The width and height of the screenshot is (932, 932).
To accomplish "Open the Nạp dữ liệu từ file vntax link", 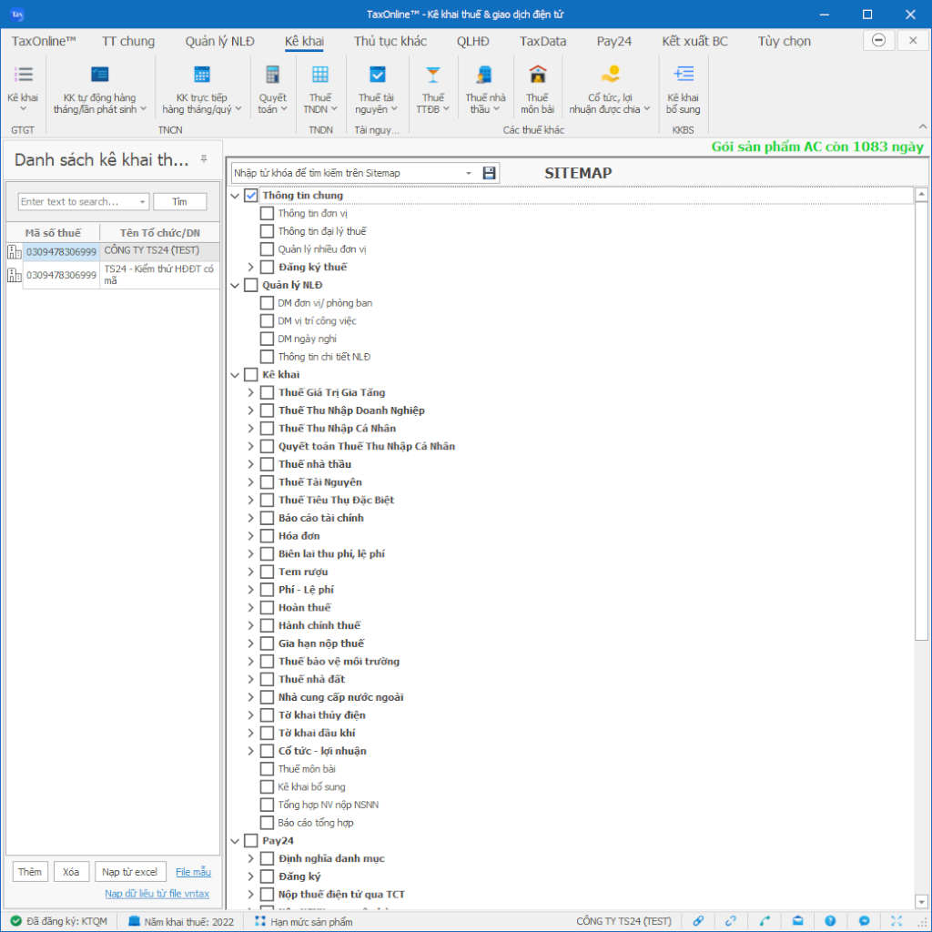I will (x=157, y=894).
